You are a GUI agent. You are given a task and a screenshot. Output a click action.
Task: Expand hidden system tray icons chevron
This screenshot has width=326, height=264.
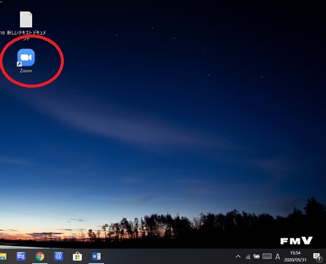point(238,256)
